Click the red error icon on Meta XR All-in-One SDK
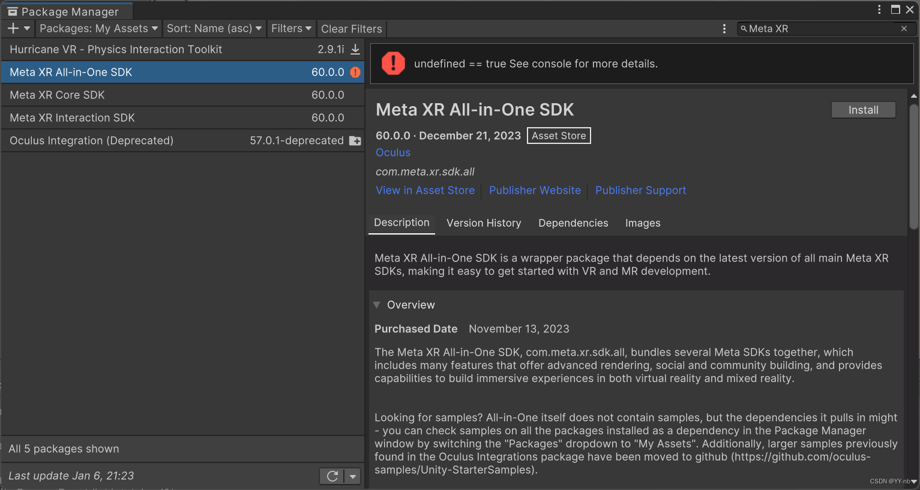This screenshot has width=920, height=490. pos(355,71)
